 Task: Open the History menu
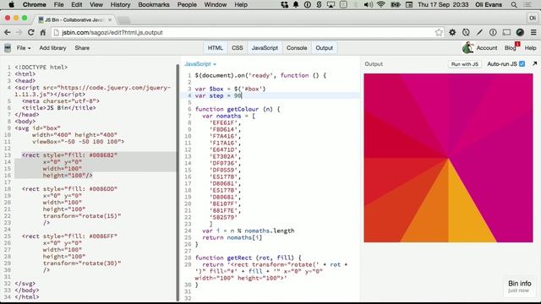tap(120, 5)
